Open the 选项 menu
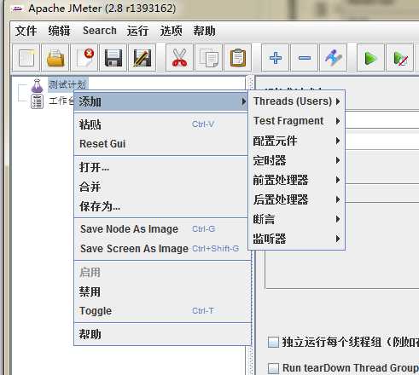Image resolution: width=419 pixels, height=375 pixels. tap(171, 31)
